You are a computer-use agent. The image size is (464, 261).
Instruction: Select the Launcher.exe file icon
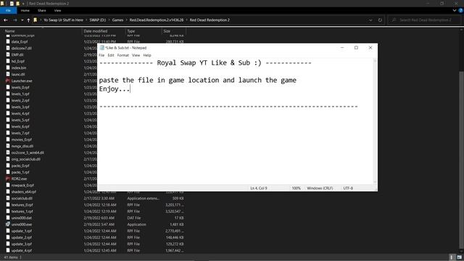(8, 80)
